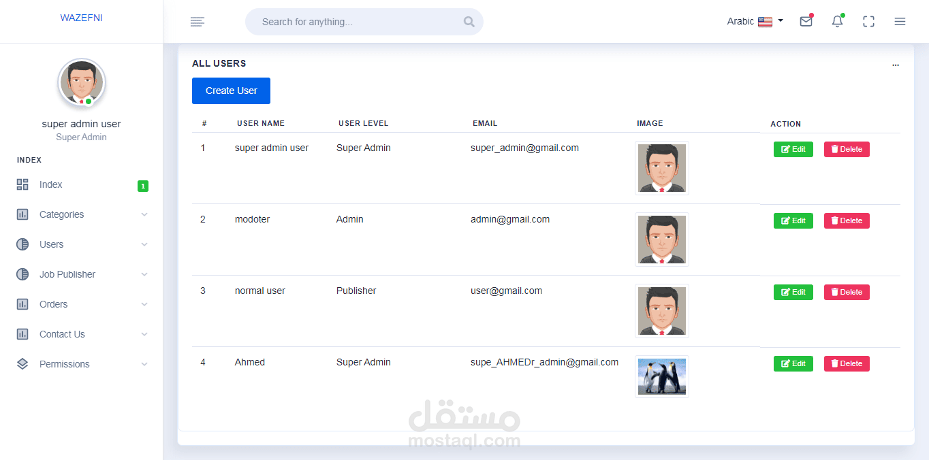Click the Create User button
This screenshot has width=929, height=460.
(231, 91)
